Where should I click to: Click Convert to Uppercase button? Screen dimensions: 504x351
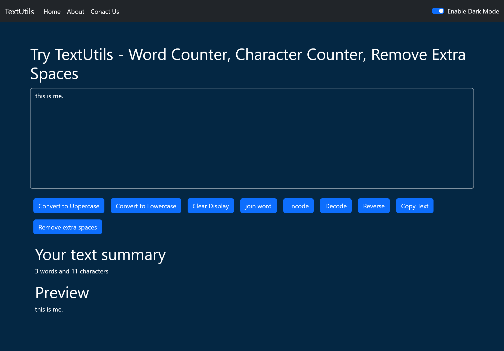[69, 206]
